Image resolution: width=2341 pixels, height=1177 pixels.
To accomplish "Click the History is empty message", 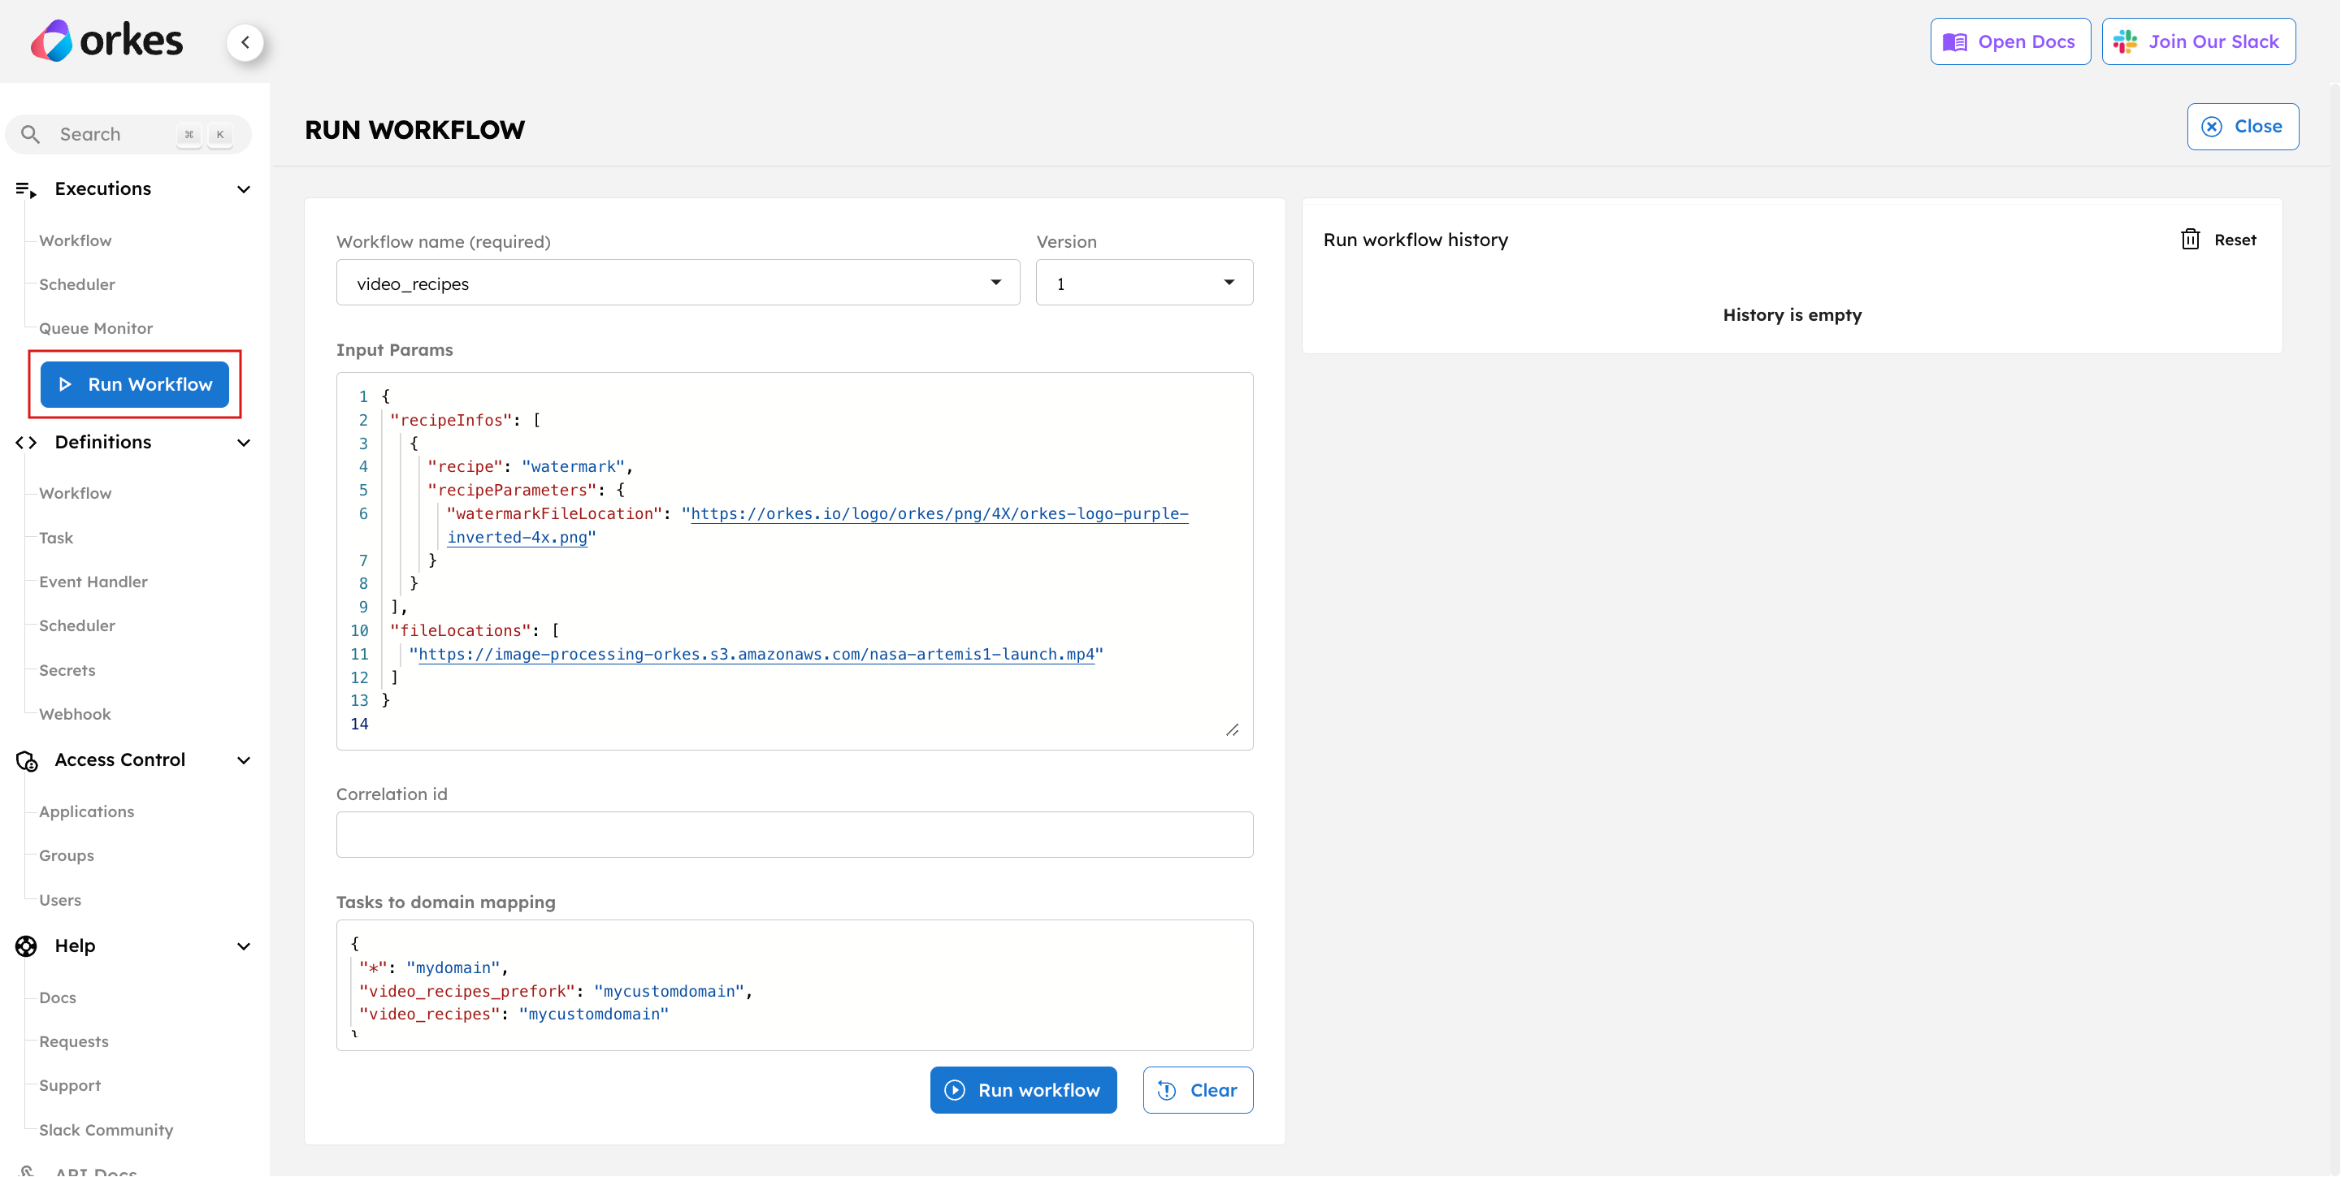I will [1792, 315].
